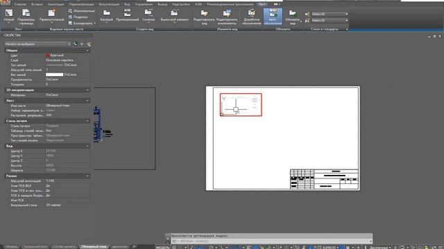Switch to the Модель layout tab

tap(12, 246)
